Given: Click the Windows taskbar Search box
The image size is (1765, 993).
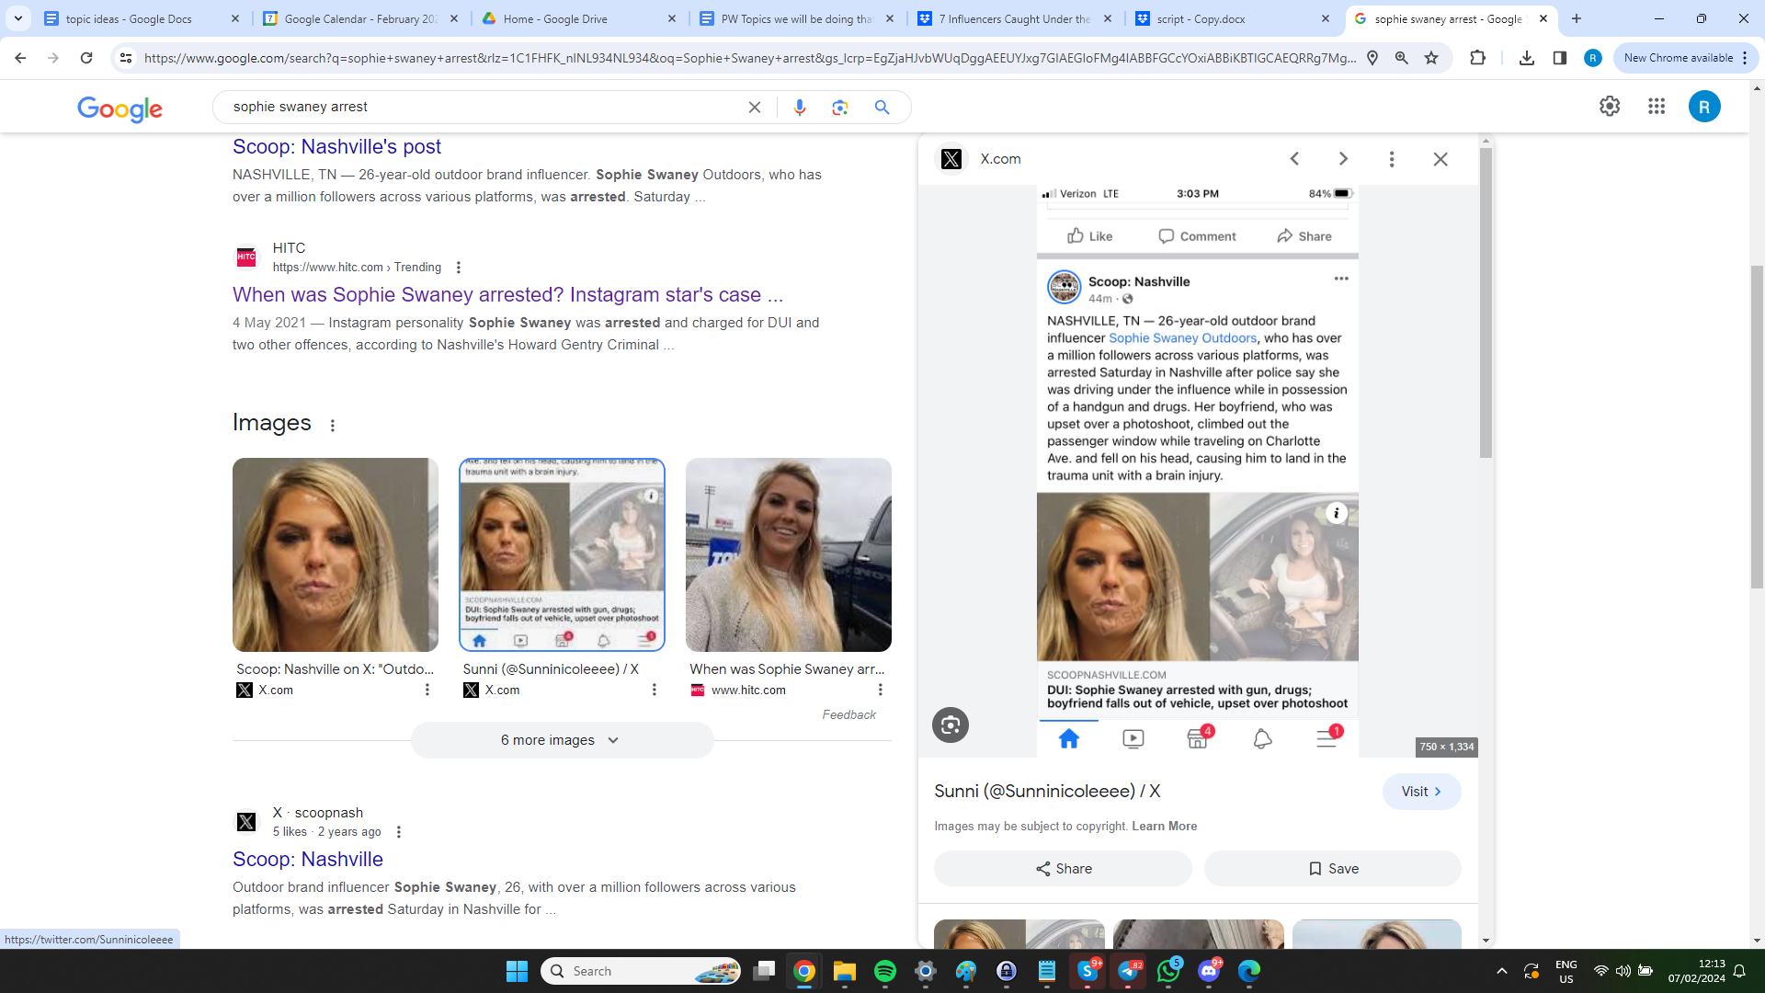Looking at the screenshot, I should pos(642,971).
